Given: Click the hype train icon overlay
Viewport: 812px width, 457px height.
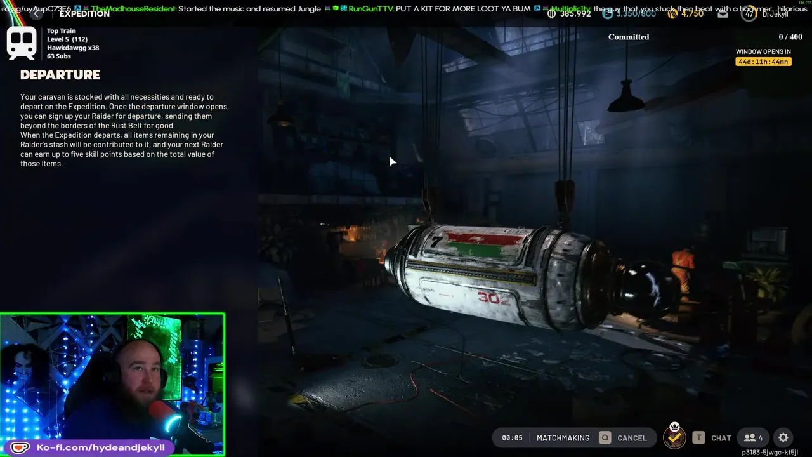Looking at the screenshot, I should tap(22, 43).
